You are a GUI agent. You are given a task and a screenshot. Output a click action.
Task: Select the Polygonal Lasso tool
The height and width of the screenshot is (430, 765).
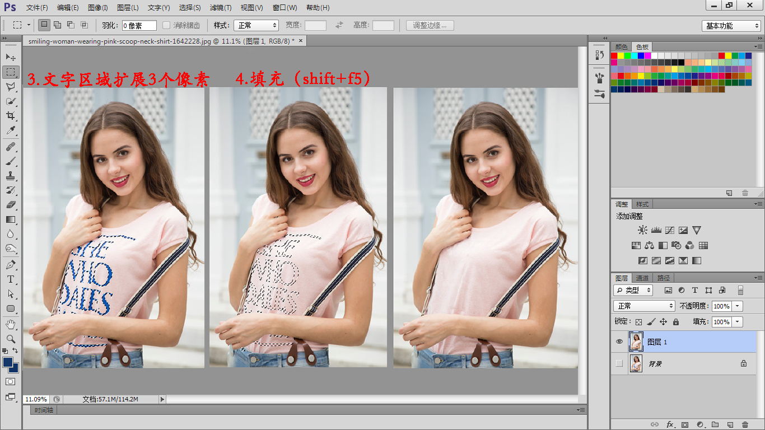click(11, 87)
